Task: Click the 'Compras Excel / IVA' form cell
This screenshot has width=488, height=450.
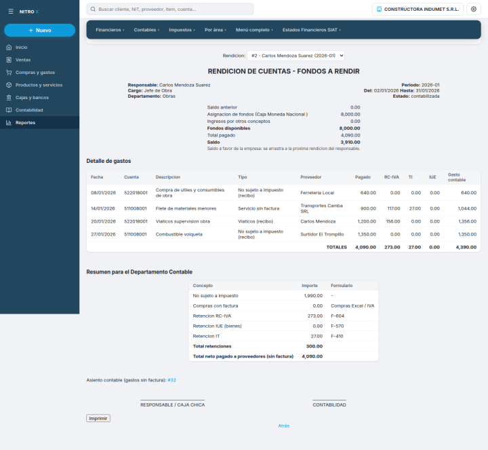Action: click(x=352, y=305)
